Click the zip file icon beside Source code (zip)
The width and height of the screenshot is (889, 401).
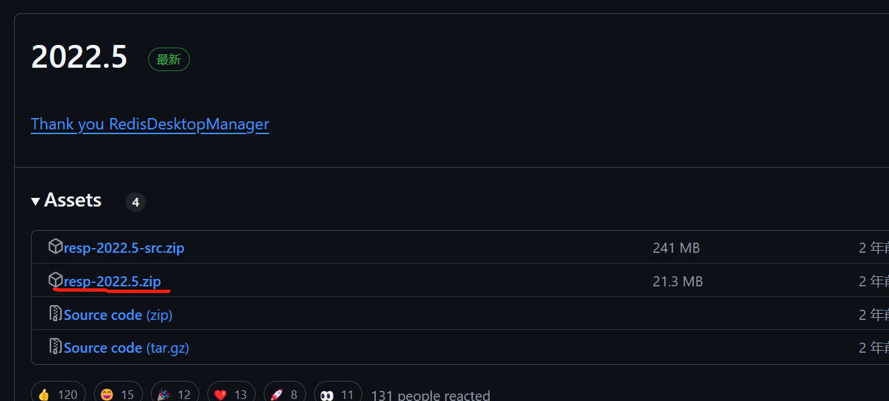tap(56, 314)
